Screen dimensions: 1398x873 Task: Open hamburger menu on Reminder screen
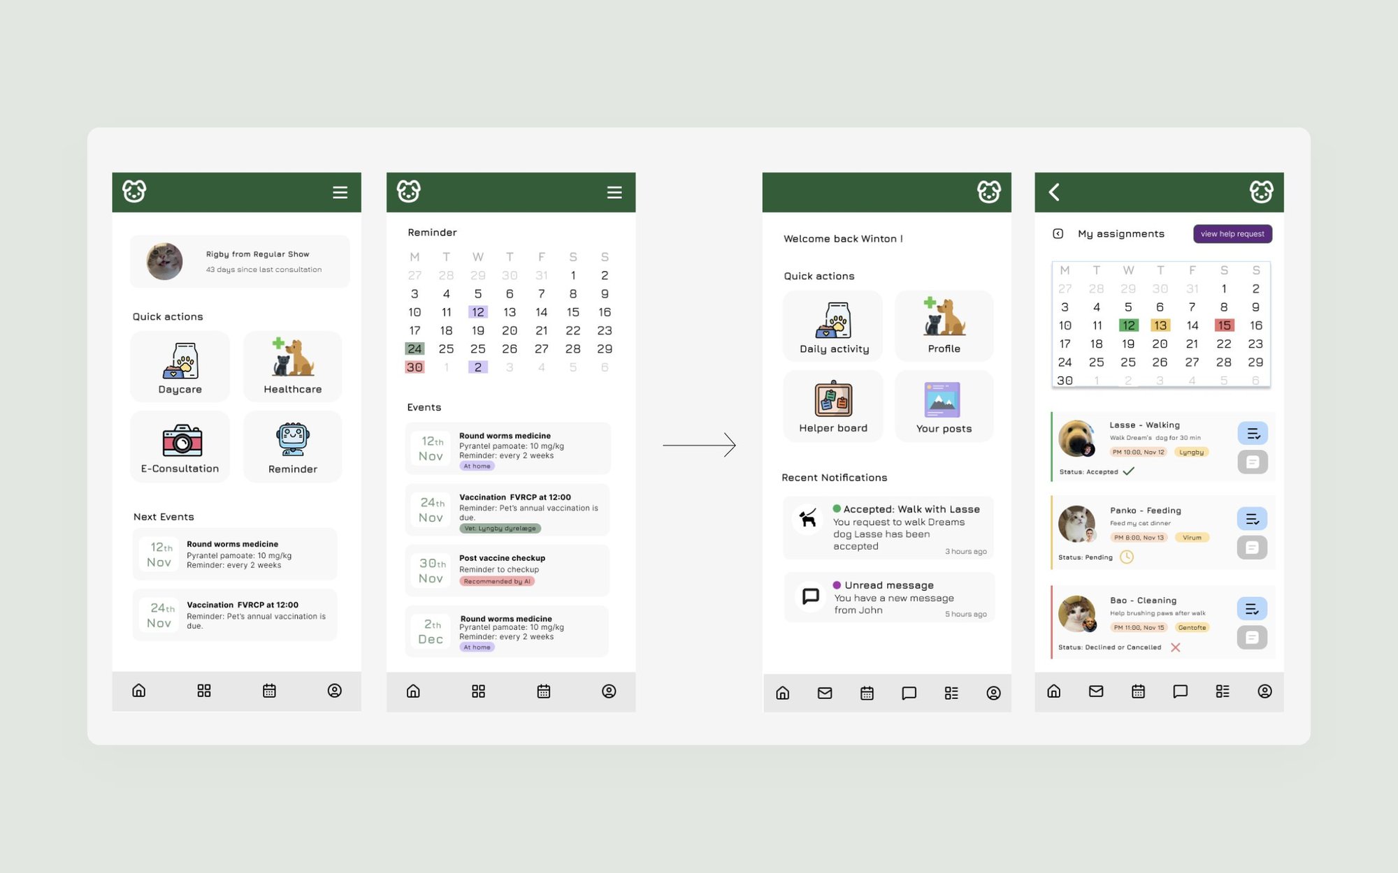coord(614,192)
